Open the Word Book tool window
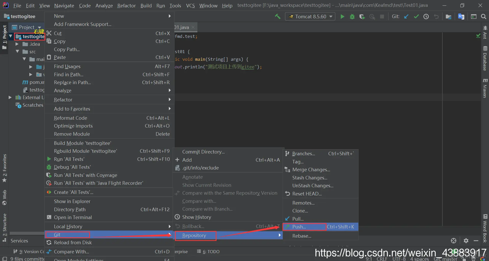Image resolution: width=489 pixels, height=261 pixels. 485,228
